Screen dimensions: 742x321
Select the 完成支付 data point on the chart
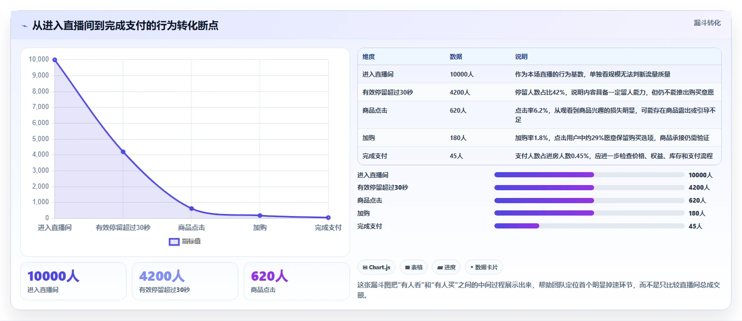click(x=328, y=218)
